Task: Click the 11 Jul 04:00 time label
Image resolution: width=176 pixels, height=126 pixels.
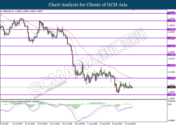Action: click(17, 124)
